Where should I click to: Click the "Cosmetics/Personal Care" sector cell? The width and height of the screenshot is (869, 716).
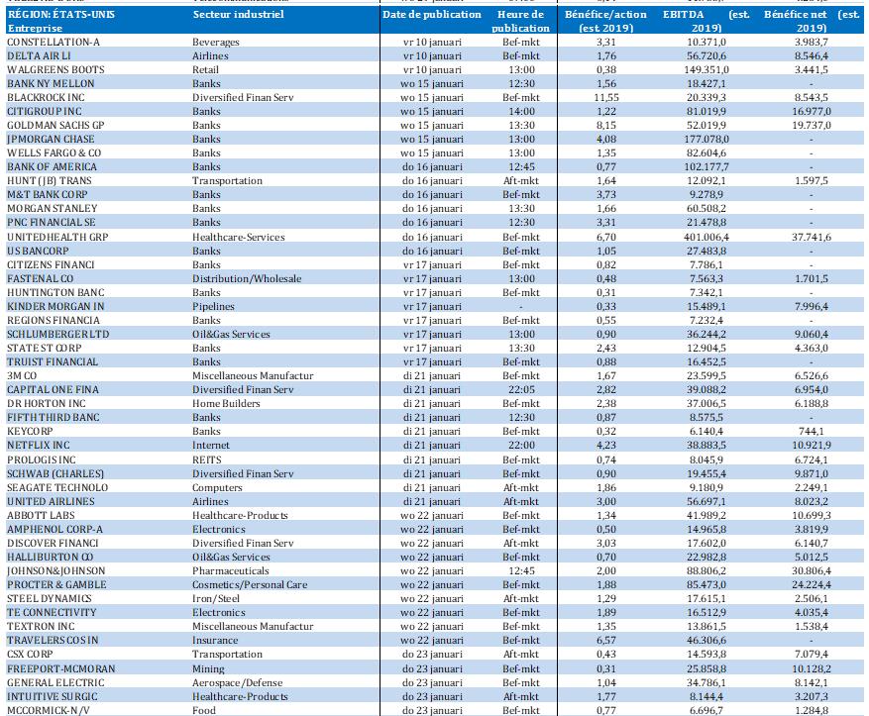click(x=250, y=584)
